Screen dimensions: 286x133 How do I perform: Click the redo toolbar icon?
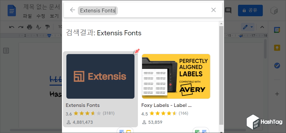point(21,27)
